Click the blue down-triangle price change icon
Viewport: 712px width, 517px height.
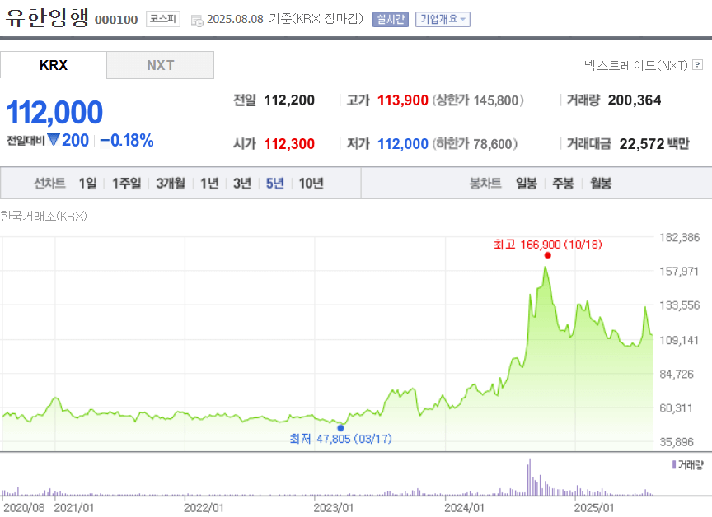point(54,140)
